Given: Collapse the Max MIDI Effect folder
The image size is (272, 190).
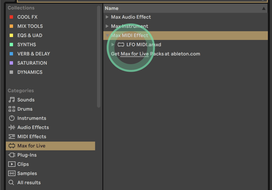Looking at the screenshot, I should (107, 35).
